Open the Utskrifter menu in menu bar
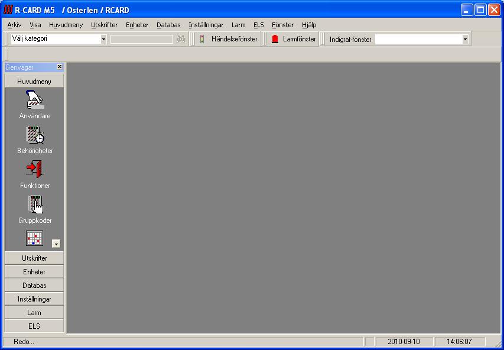 tap(105, 25)
